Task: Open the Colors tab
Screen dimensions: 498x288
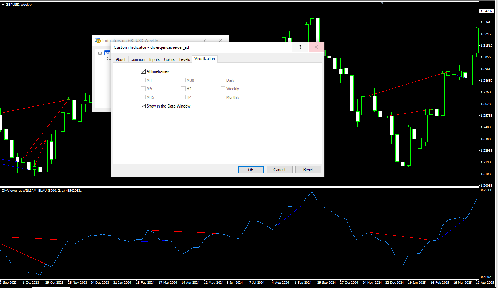Action: click(x=169, y=59)
